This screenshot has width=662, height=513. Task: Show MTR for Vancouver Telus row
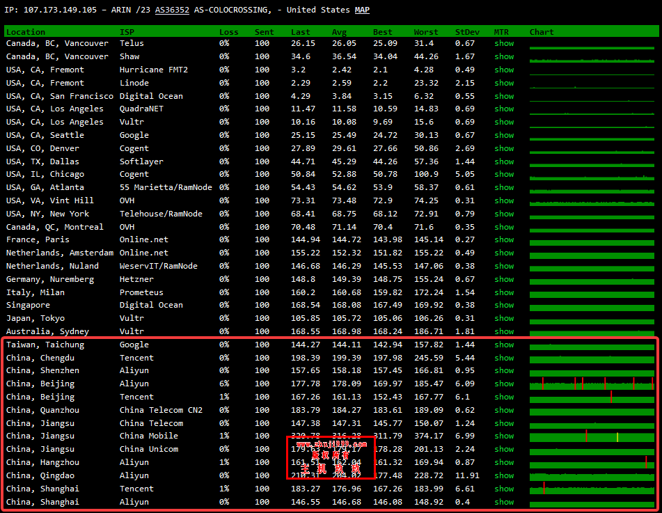tap(504, 43)
